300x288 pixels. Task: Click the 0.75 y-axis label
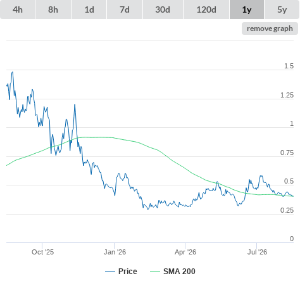(x=287, y=153)
